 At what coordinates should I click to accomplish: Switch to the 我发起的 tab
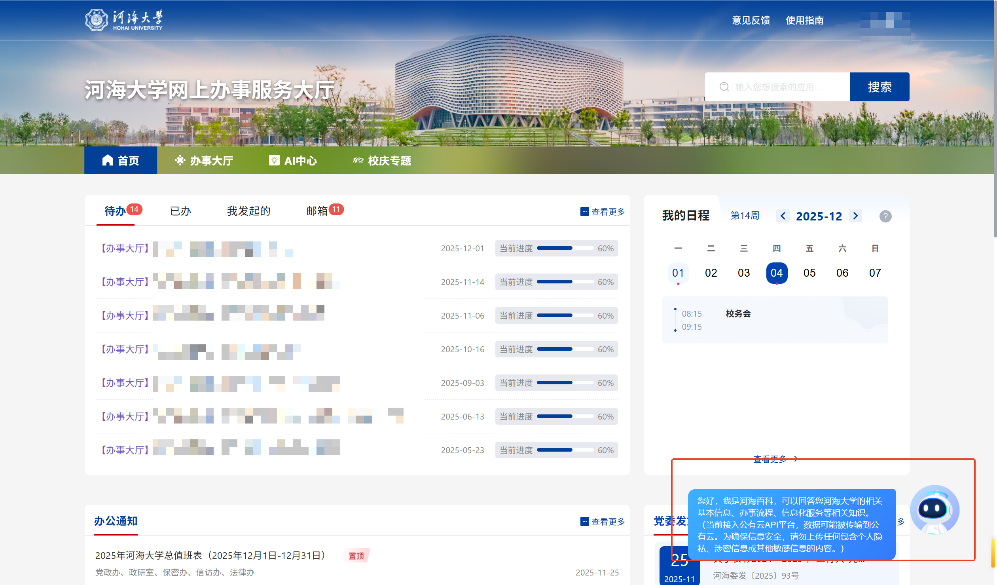pyautogui.click(x=248, y=211)
